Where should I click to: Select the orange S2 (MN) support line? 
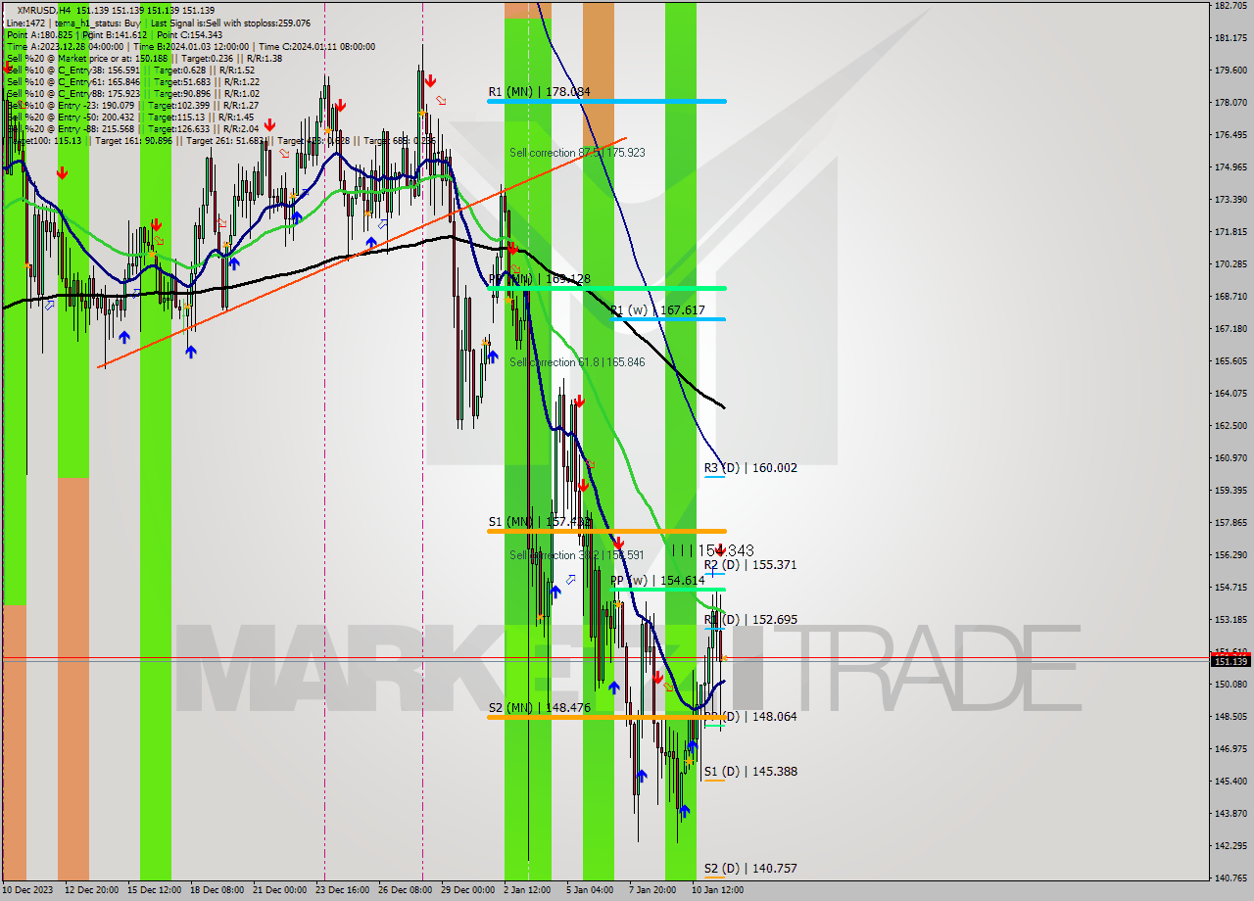pyautogui.click(x=606, y=717)
